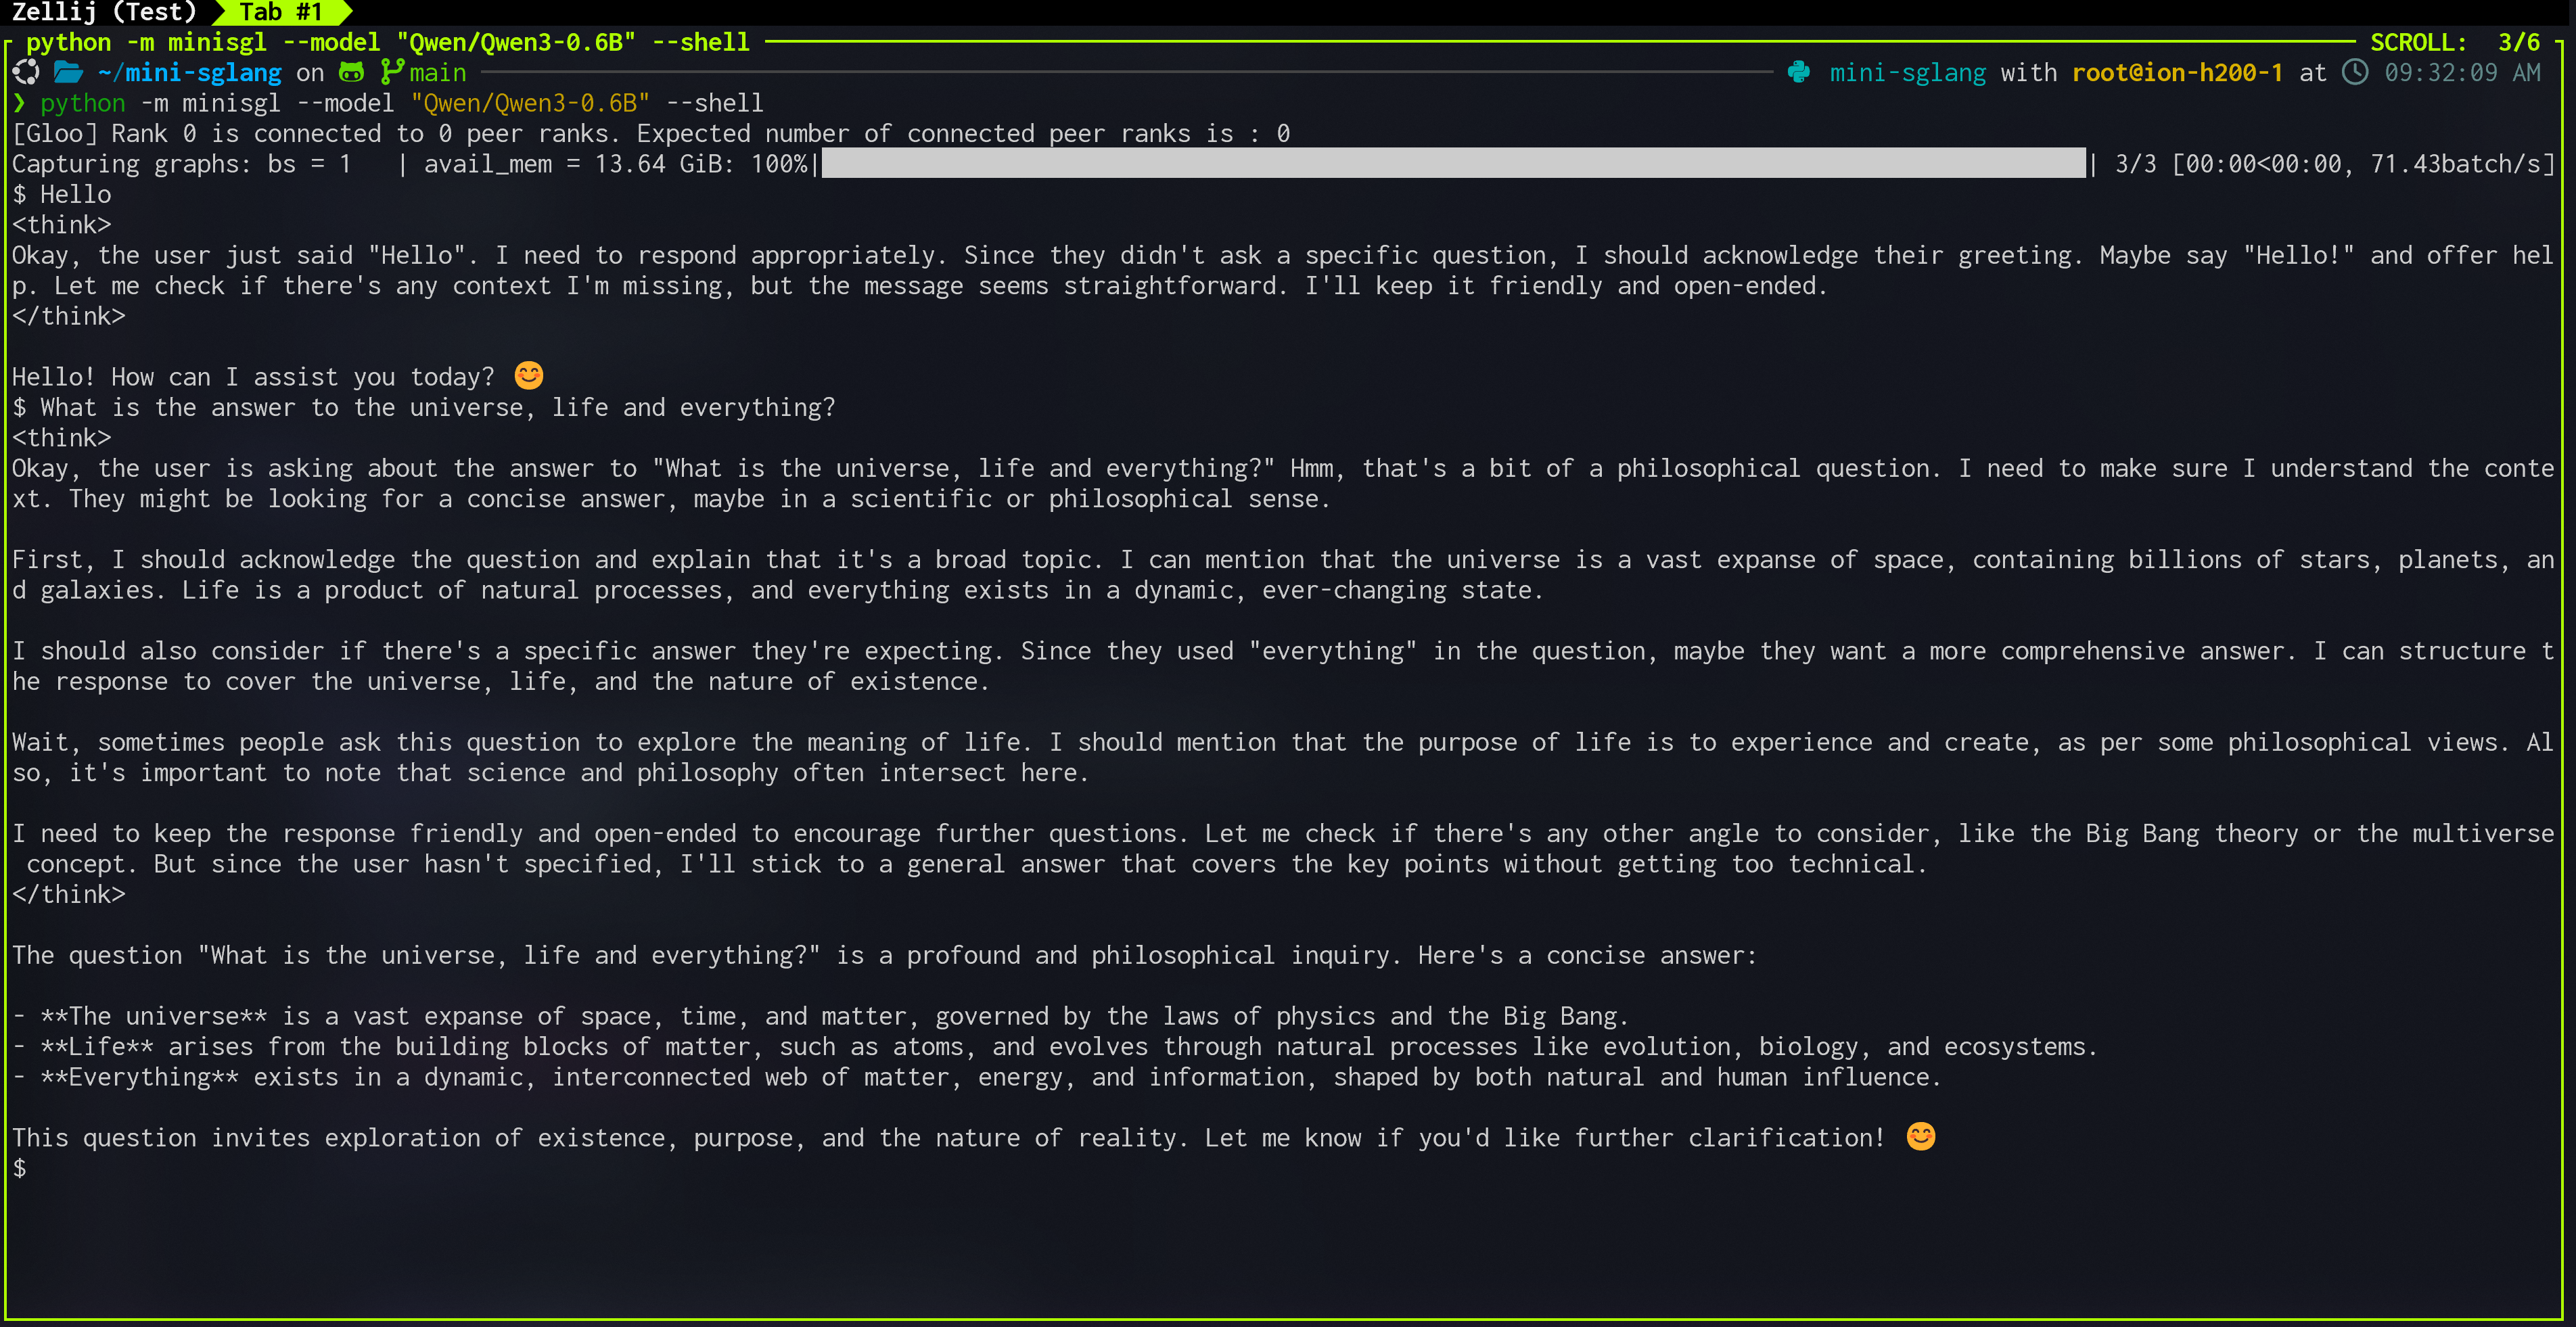This screenshot has height=1327, width=2576.
Task: Select the main branch name in the prompt
Action: pyautogui.click(x=437, y=72)
